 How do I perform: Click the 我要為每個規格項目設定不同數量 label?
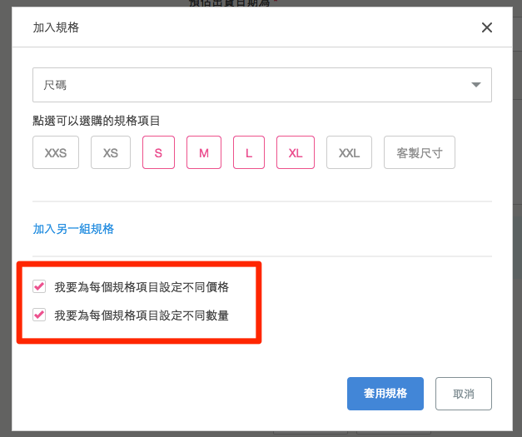click(142, 315)
